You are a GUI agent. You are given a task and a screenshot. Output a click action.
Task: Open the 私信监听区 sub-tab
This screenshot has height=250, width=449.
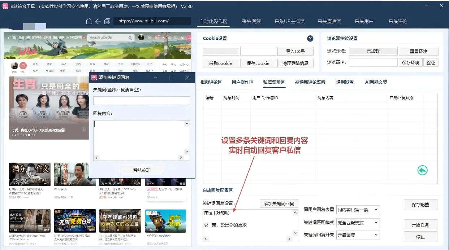274,82
